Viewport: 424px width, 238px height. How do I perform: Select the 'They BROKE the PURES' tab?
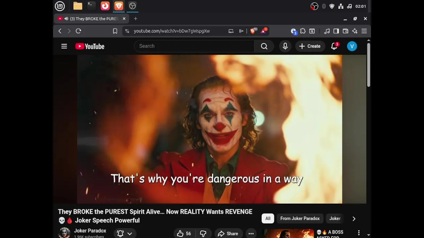(x=92, y=19)
